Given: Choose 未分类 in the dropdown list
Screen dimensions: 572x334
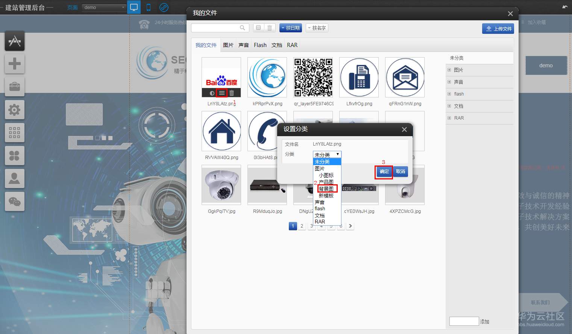Looking at the screenshot, I should pyautogui.click(x=327, y=162).
